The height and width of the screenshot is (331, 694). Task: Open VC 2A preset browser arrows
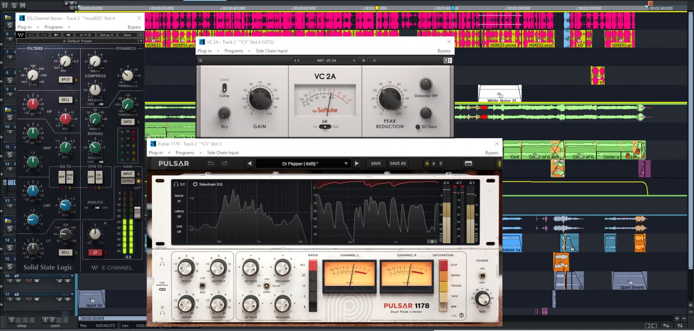coord(297,61)
